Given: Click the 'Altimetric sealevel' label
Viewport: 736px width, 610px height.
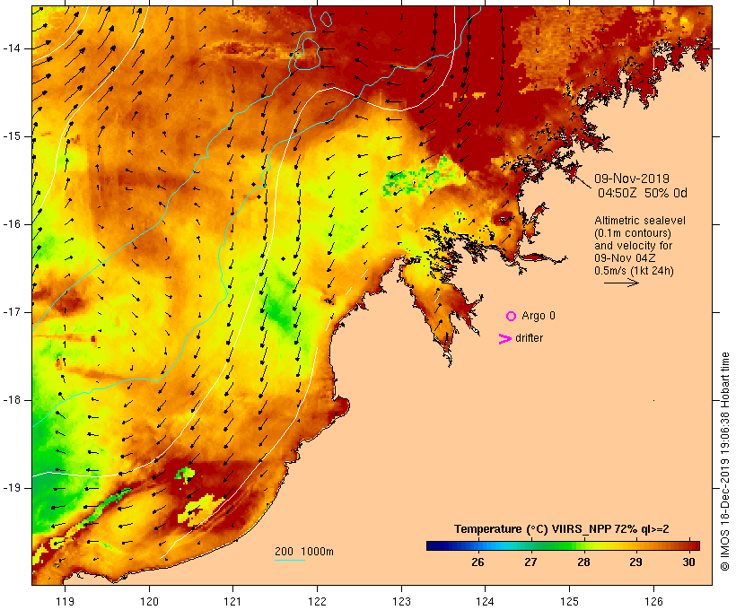Looking at the screenshot, I should pyautogui.click(x=640, y=221).
